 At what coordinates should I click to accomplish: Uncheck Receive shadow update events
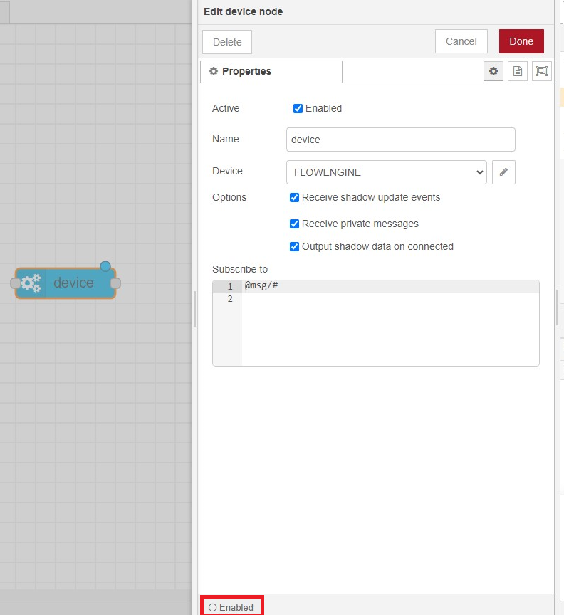pyautogui.click(x=294, y=197)
